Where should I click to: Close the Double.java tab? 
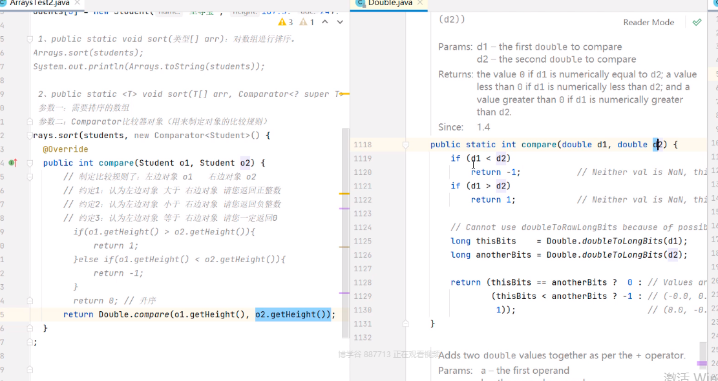[420, 3]
